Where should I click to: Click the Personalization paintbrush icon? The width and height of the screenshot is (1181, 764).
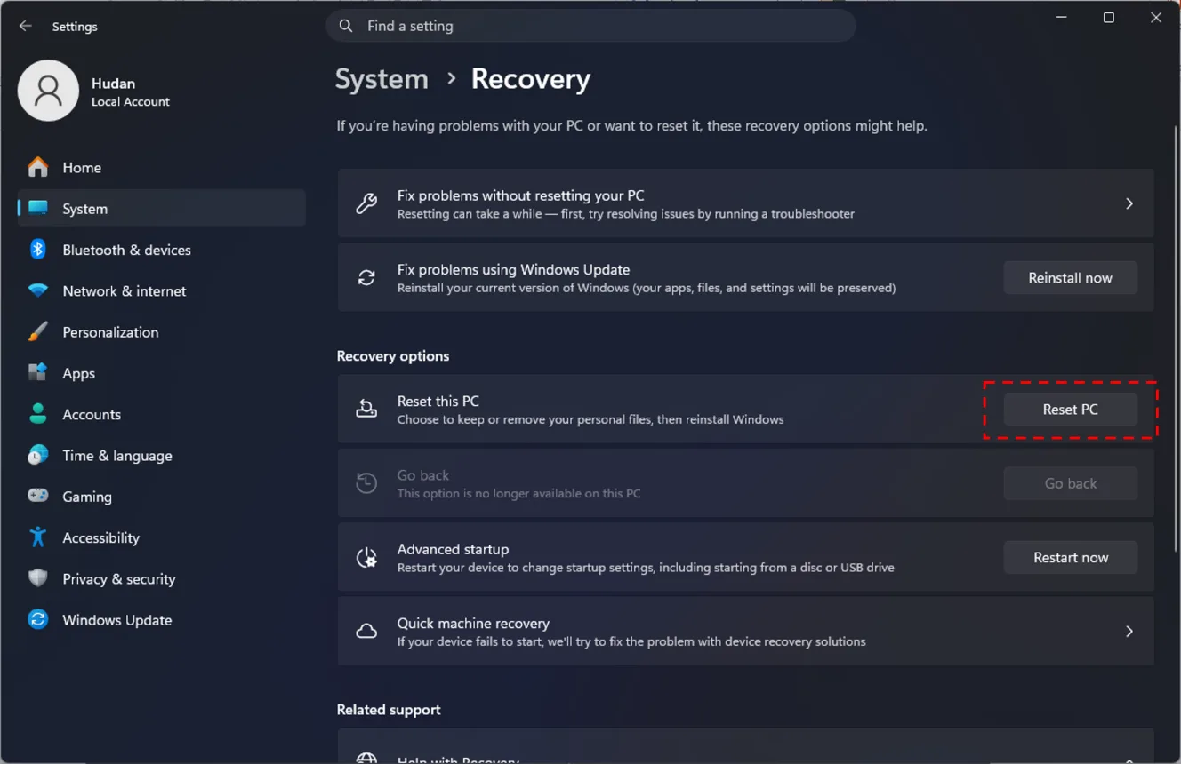click(x=37, y=331)
